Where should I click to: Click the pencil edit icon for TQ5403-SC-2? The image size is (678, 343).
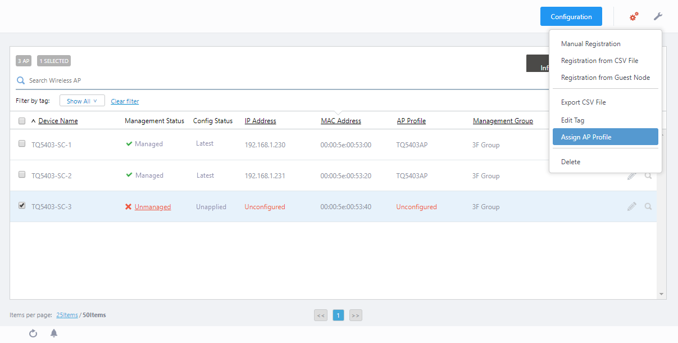632,176
